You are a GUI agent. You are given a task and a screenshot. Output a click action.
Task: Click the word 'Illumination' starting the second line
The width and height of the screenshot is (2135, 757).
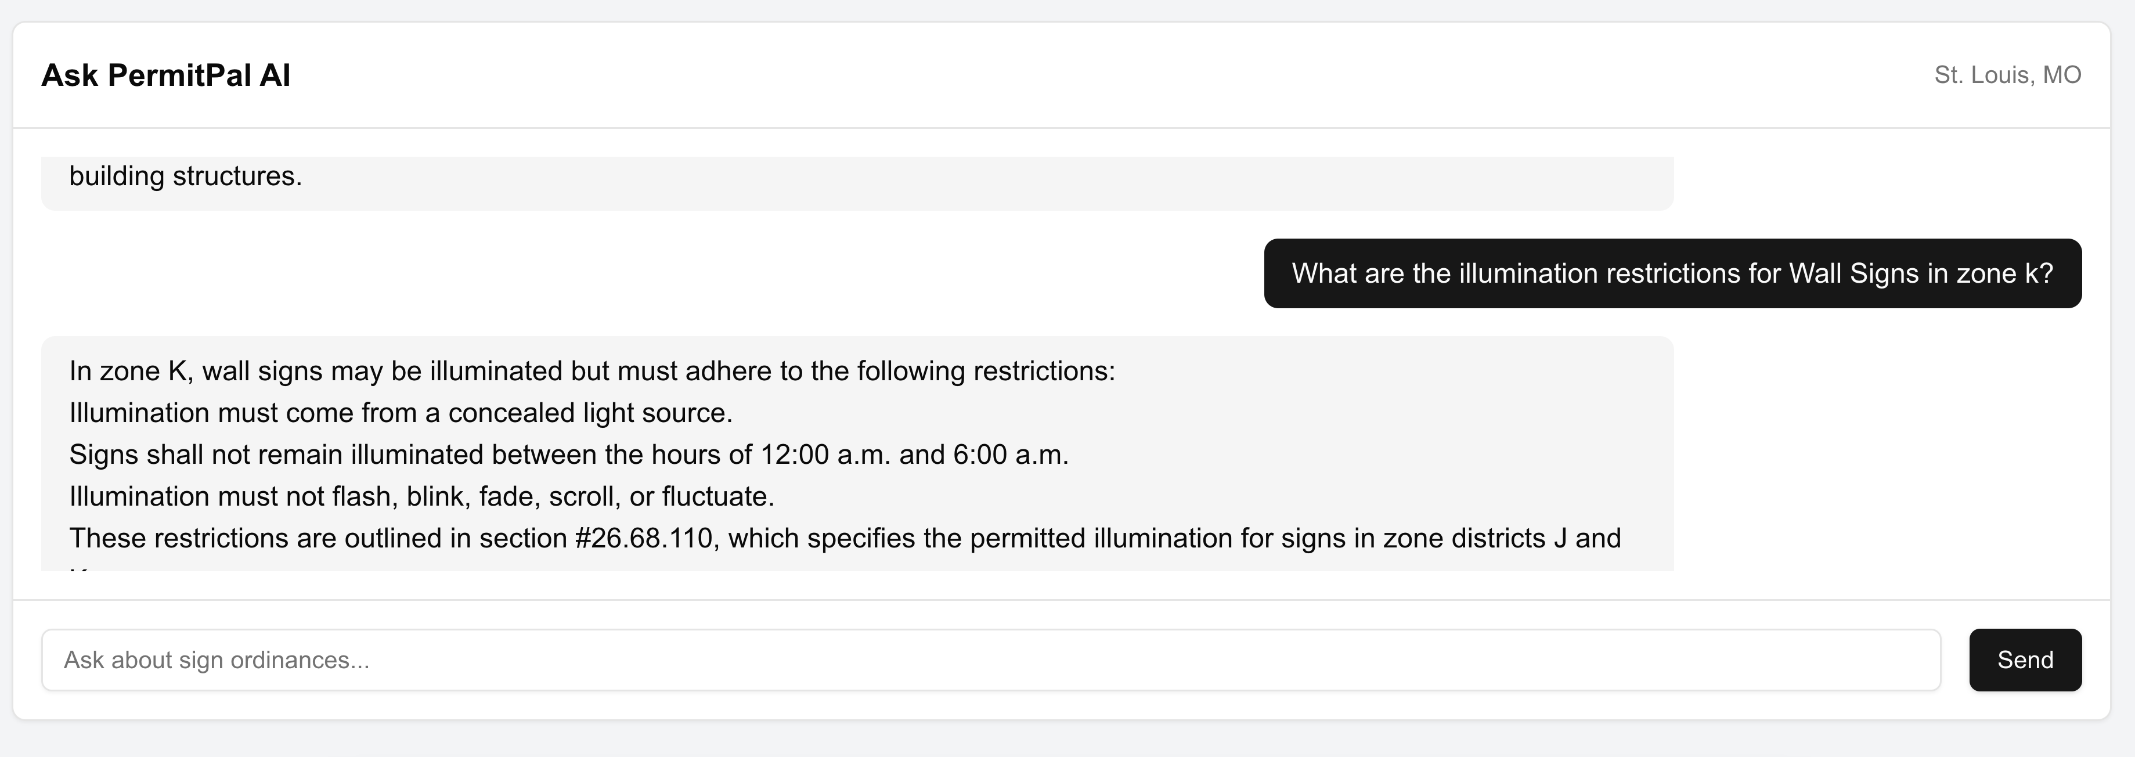138,413
